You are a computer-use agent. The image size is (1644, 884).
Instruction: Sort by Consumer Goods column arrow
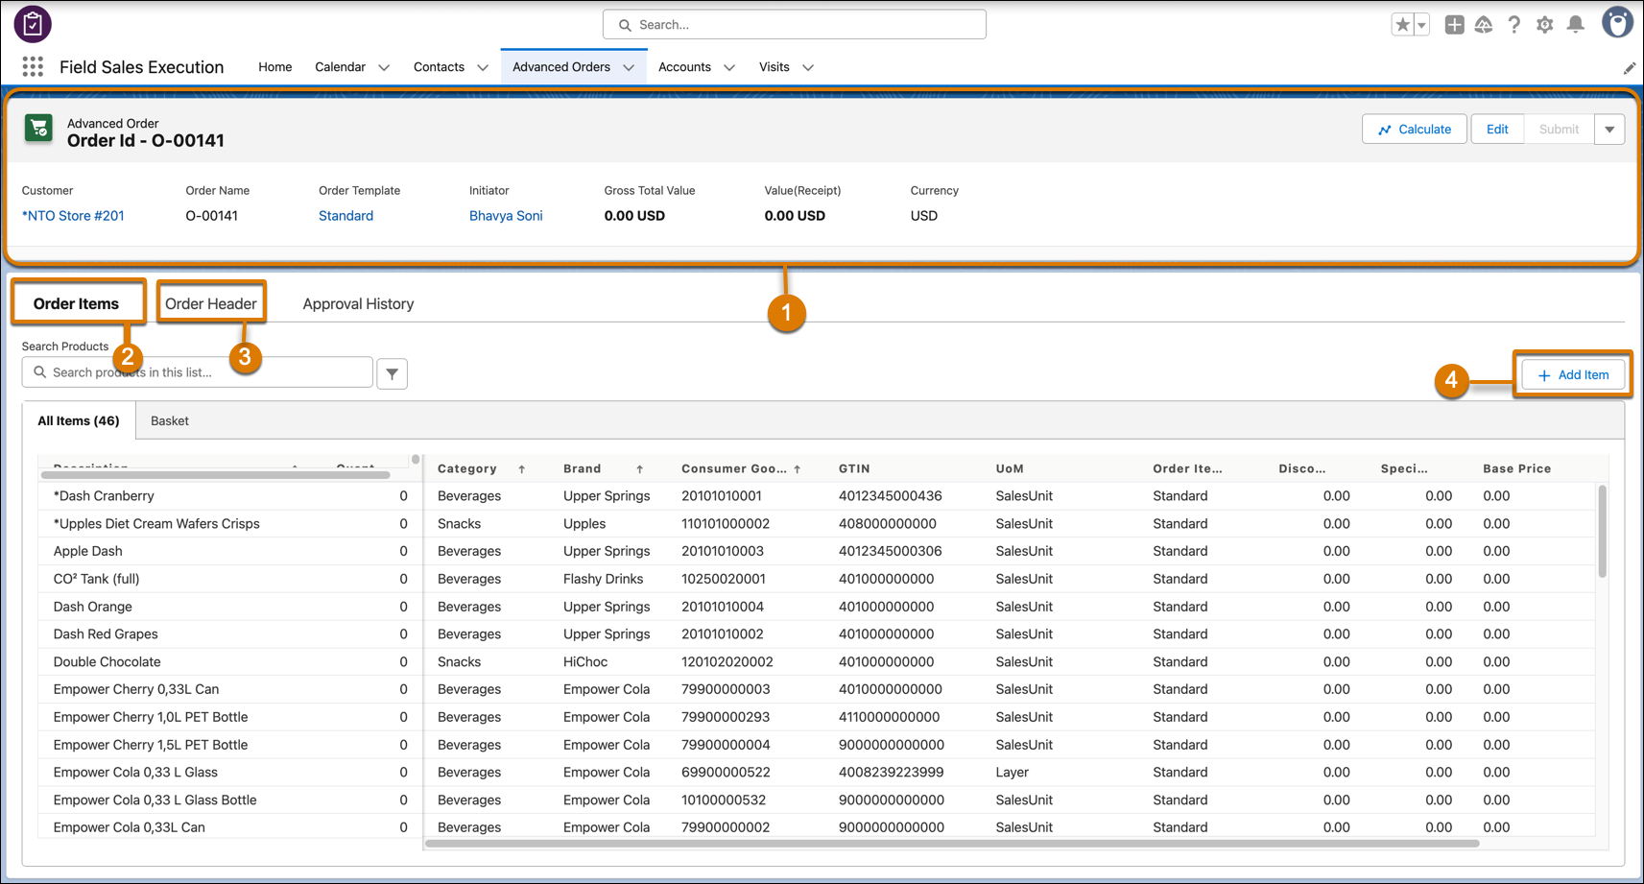(x=797, y=469)
